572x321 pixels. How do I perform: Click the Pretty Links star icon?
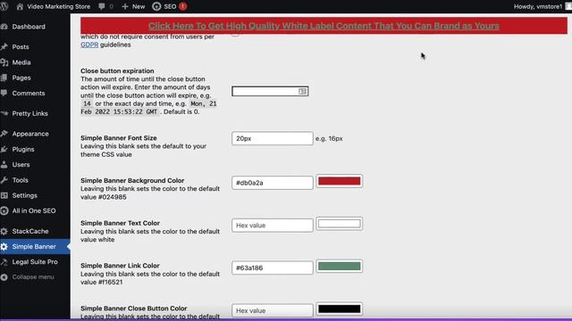pos(4,113)
